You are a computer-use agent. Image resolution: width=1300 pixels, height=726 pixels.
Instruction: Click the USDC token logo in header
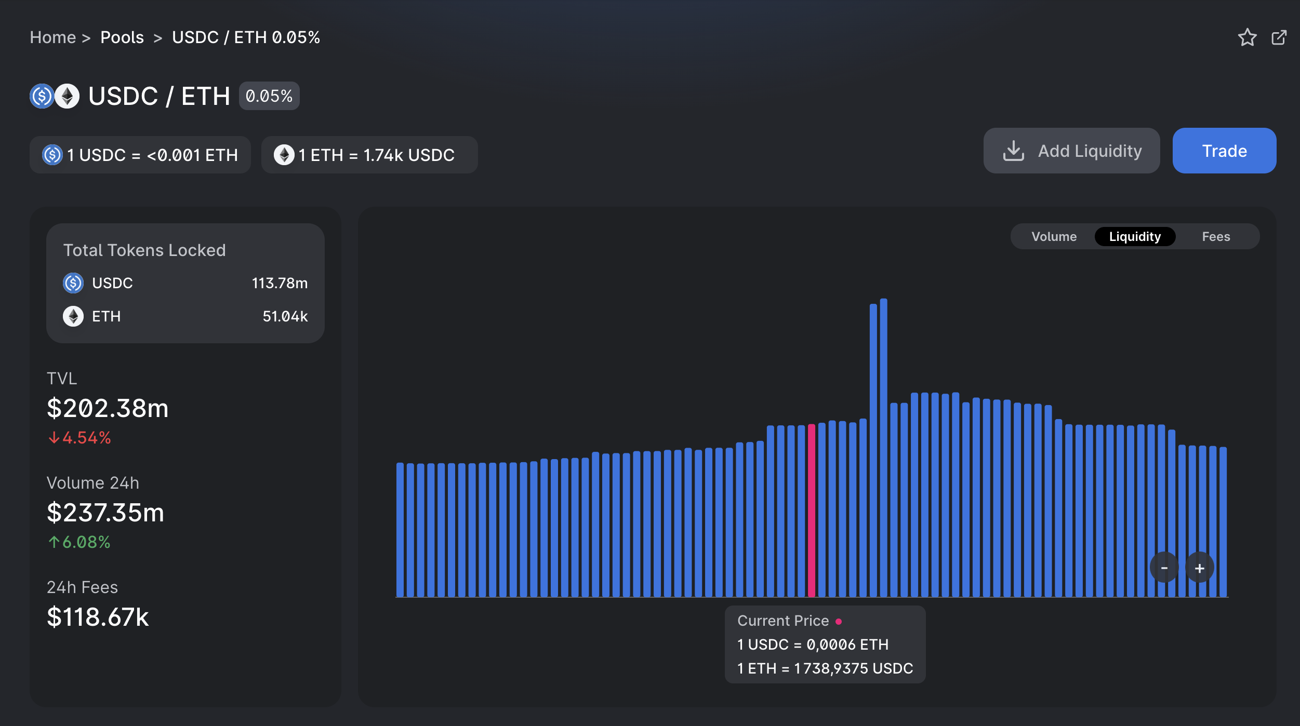pyautogui.click(x=42, y=96)
